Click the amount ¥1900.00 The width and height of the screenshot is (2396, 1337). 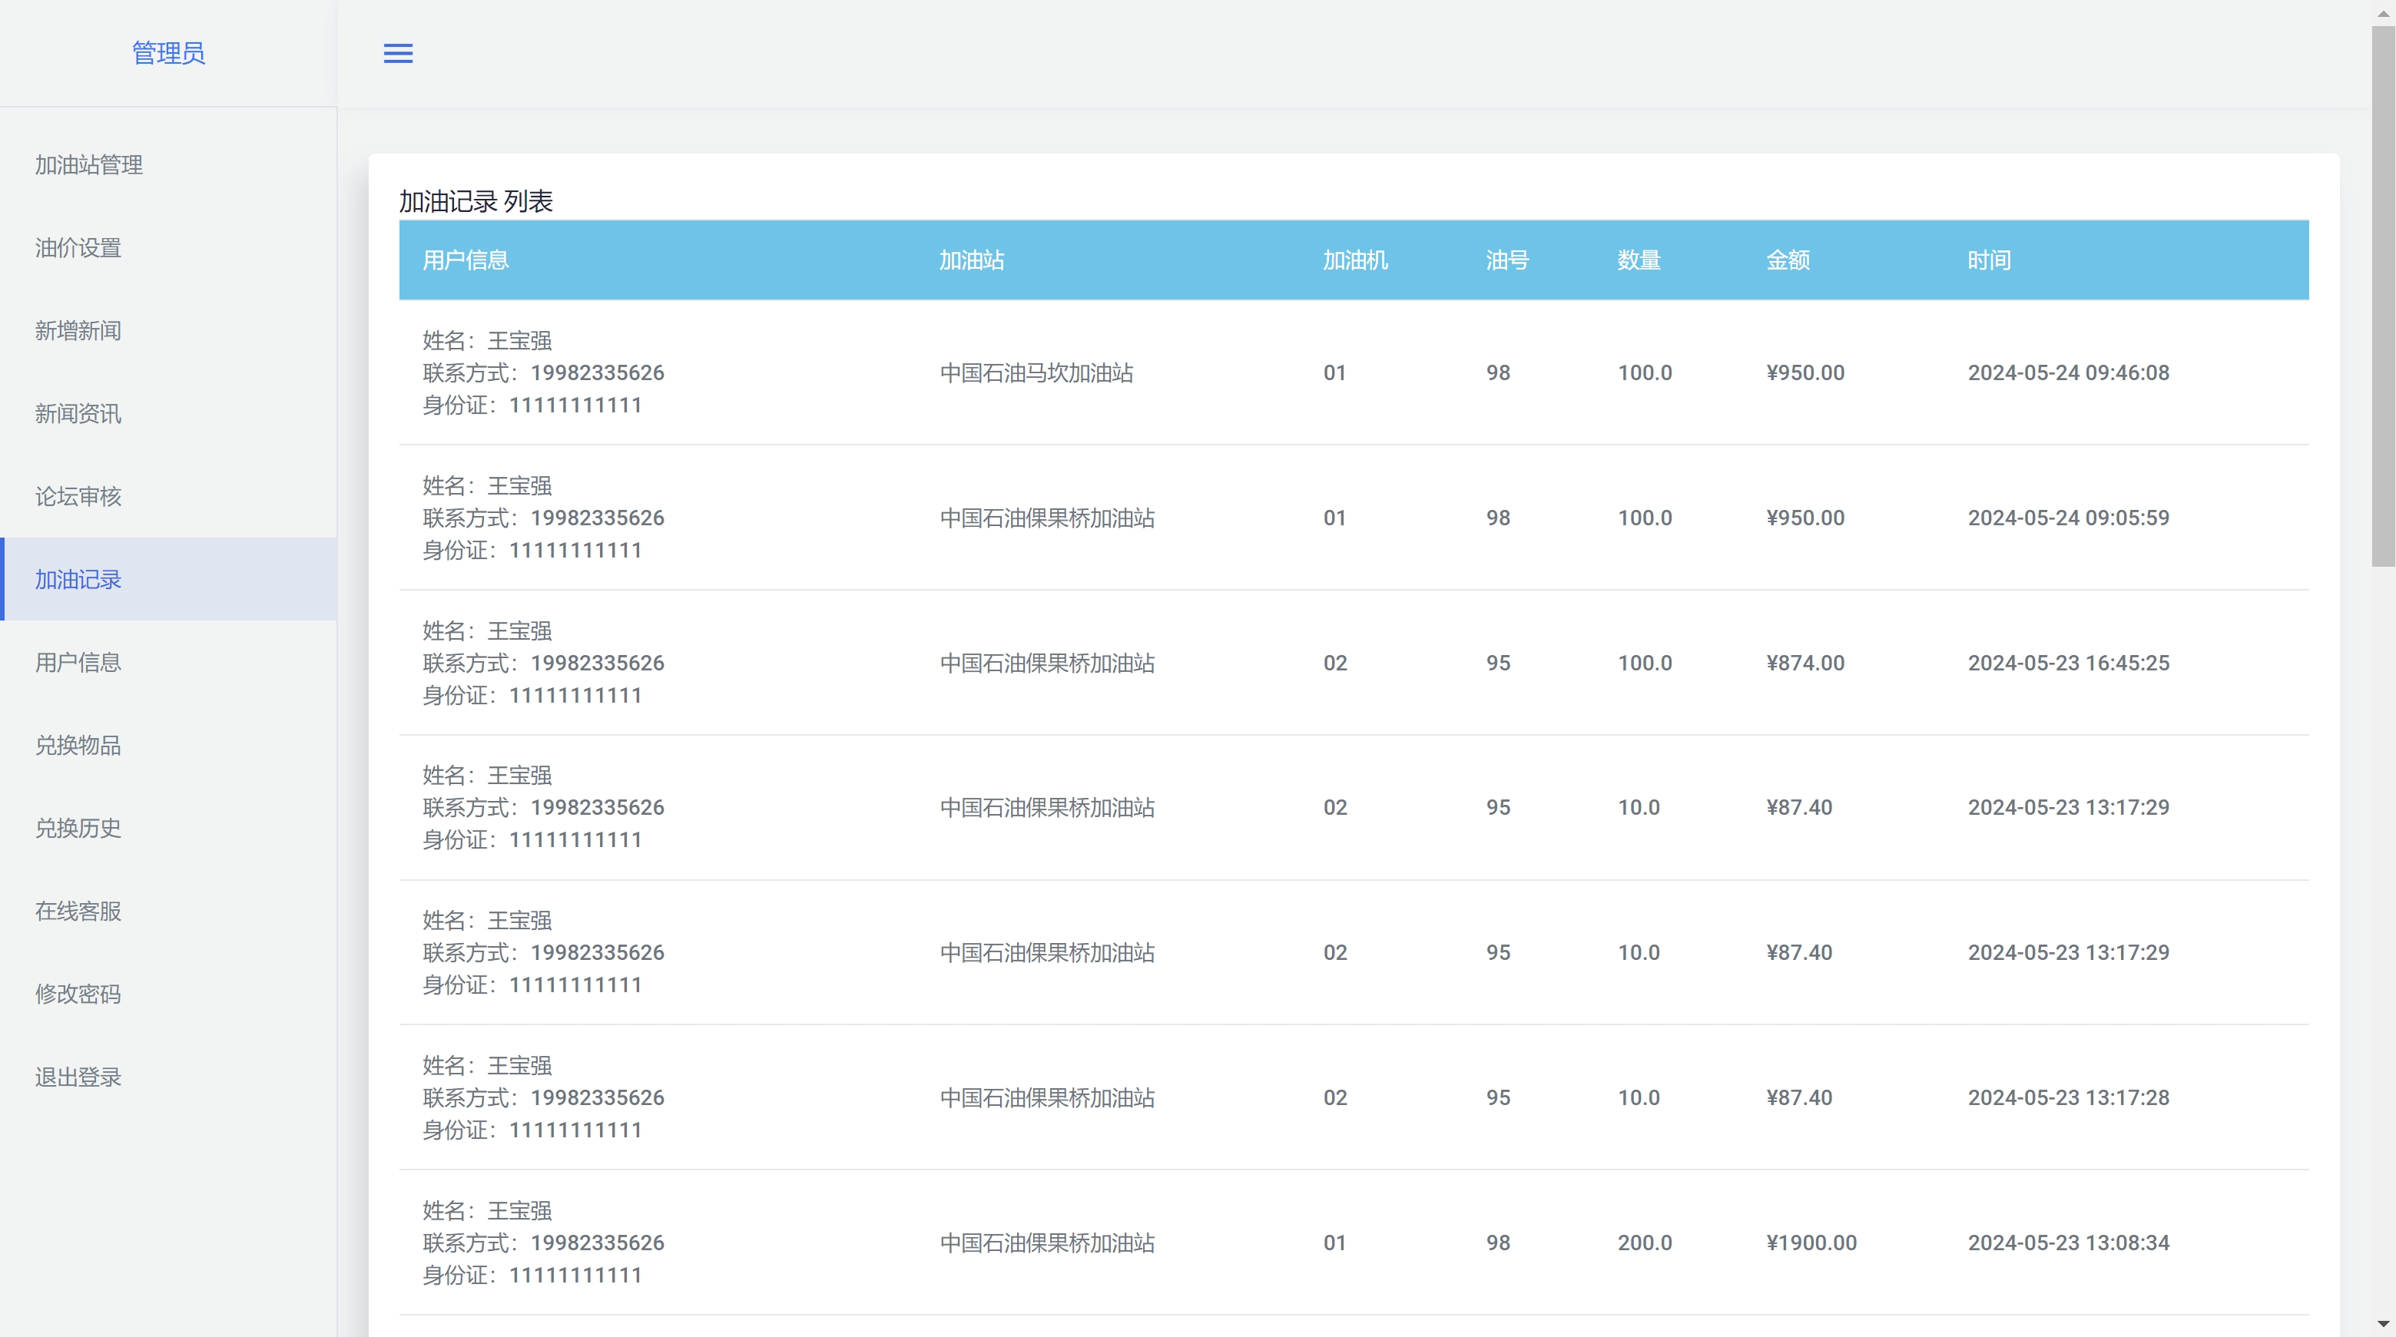click(x=1811, y=1243)
